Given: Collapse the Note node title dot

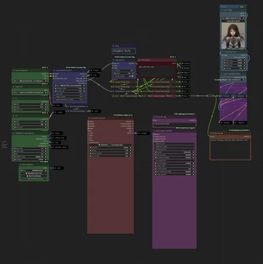Looking at the screenshot, I should click(x=113, y=46).
